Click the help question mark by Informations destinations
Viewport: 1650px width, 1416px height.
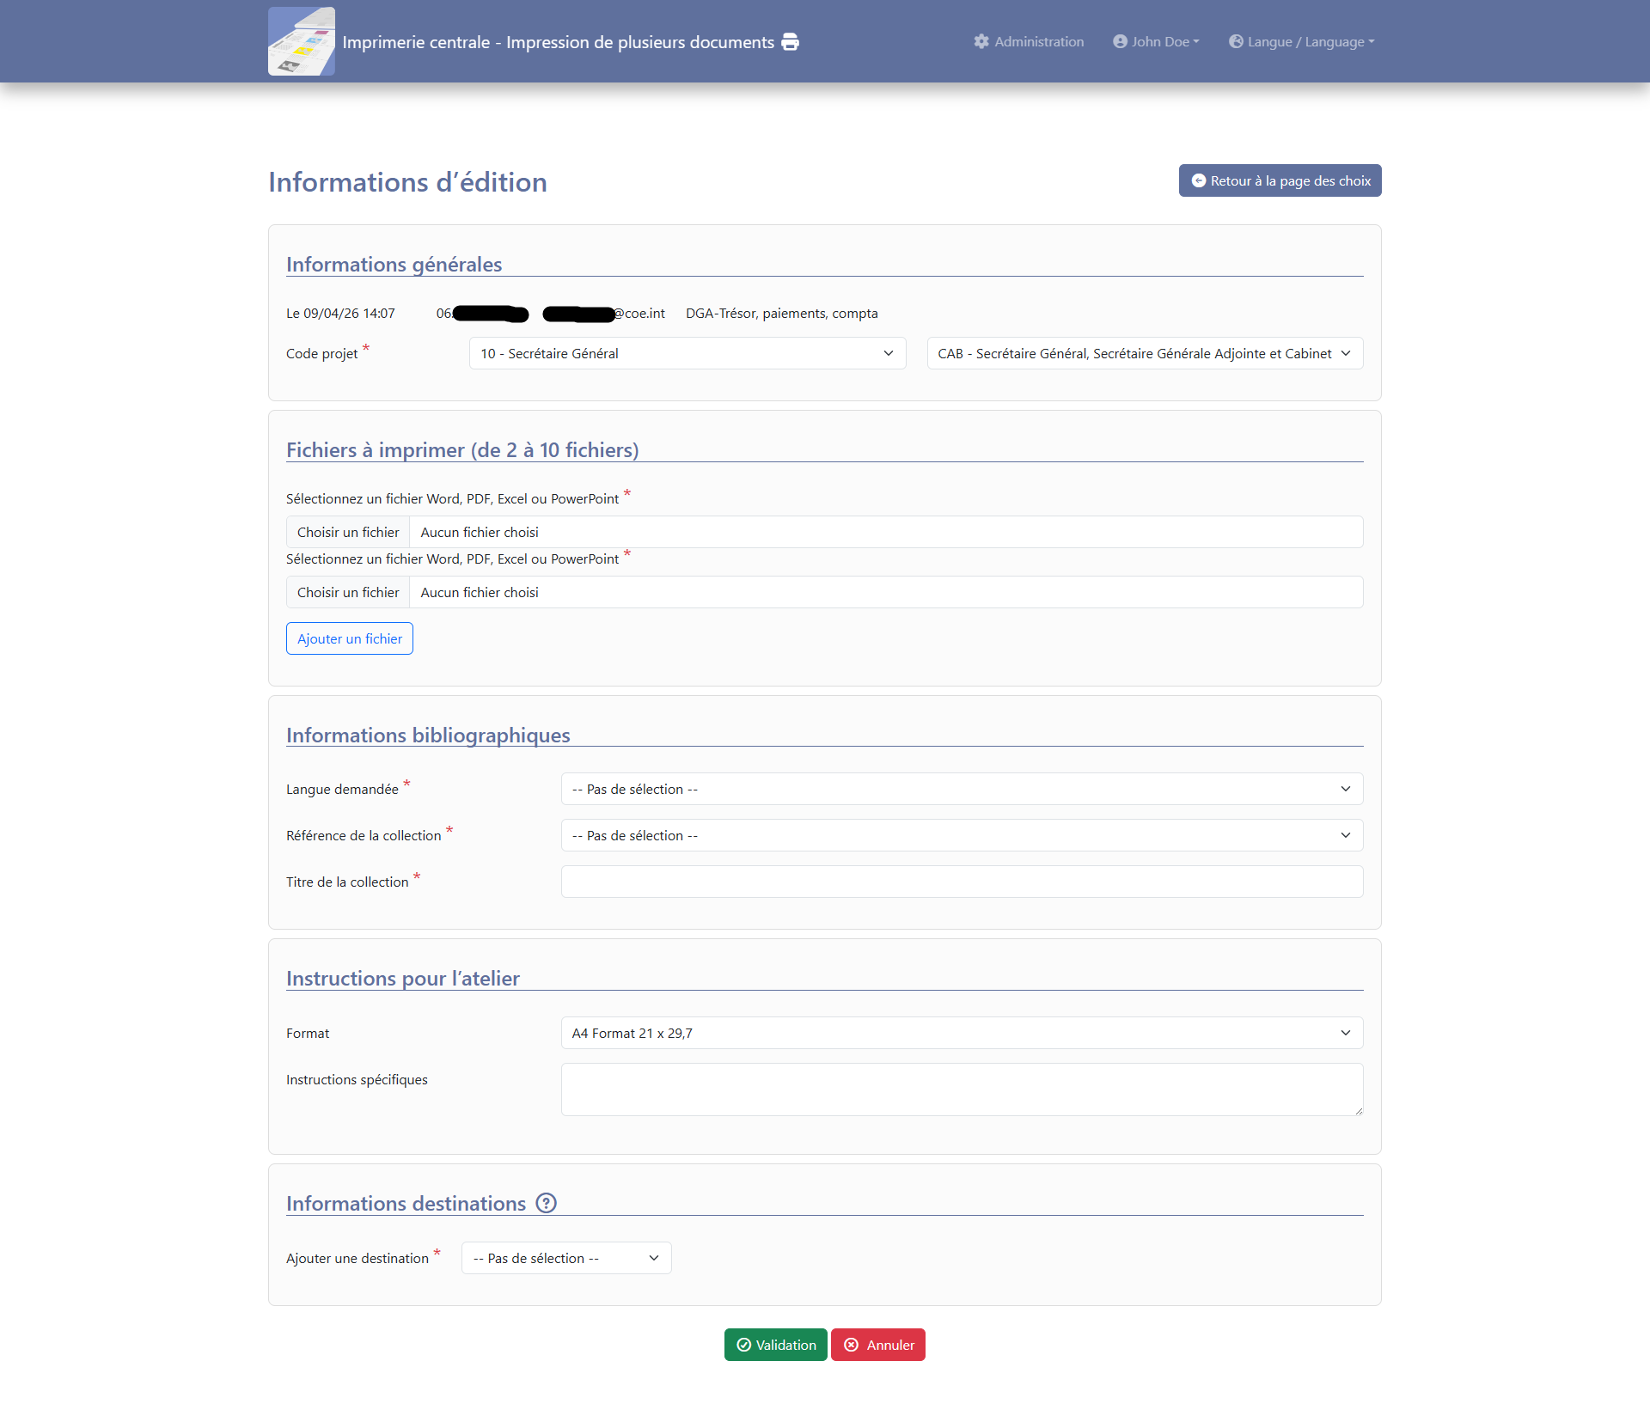546,1203
